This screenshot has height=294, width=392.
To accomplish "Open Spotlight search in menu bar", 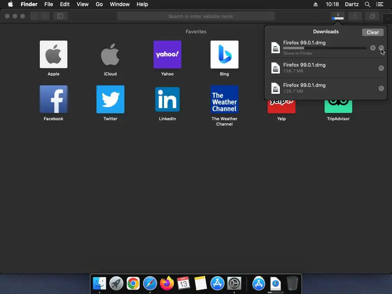I will tap(367, 4).
